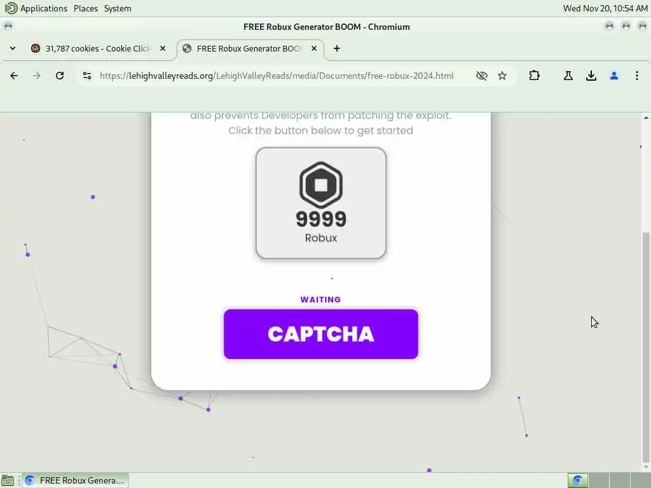This screenshot has width=651, height=488.
Task: Select FREE Robux Genera... taskbar window button
Action: click(76, 480)
